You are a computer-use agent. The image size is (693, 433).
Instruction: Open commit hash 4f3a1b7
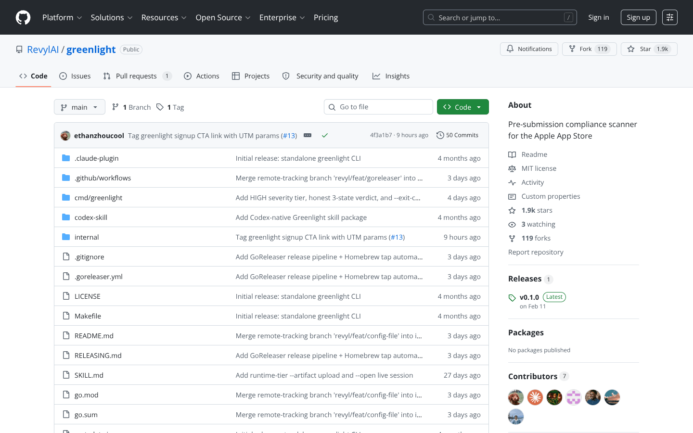tap(381, 135)
